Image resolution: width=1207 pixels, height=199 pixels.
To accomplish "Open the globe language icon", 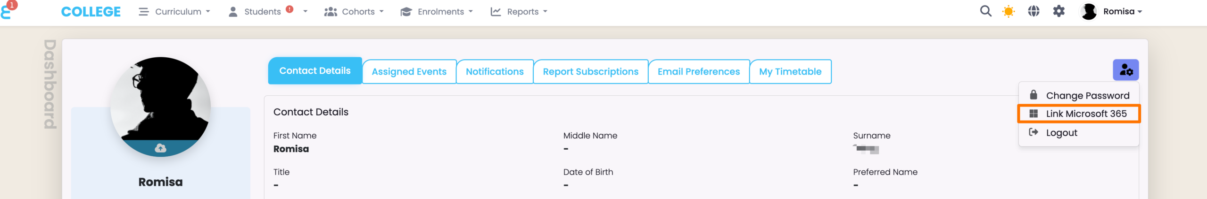I will coord(1033,11).
